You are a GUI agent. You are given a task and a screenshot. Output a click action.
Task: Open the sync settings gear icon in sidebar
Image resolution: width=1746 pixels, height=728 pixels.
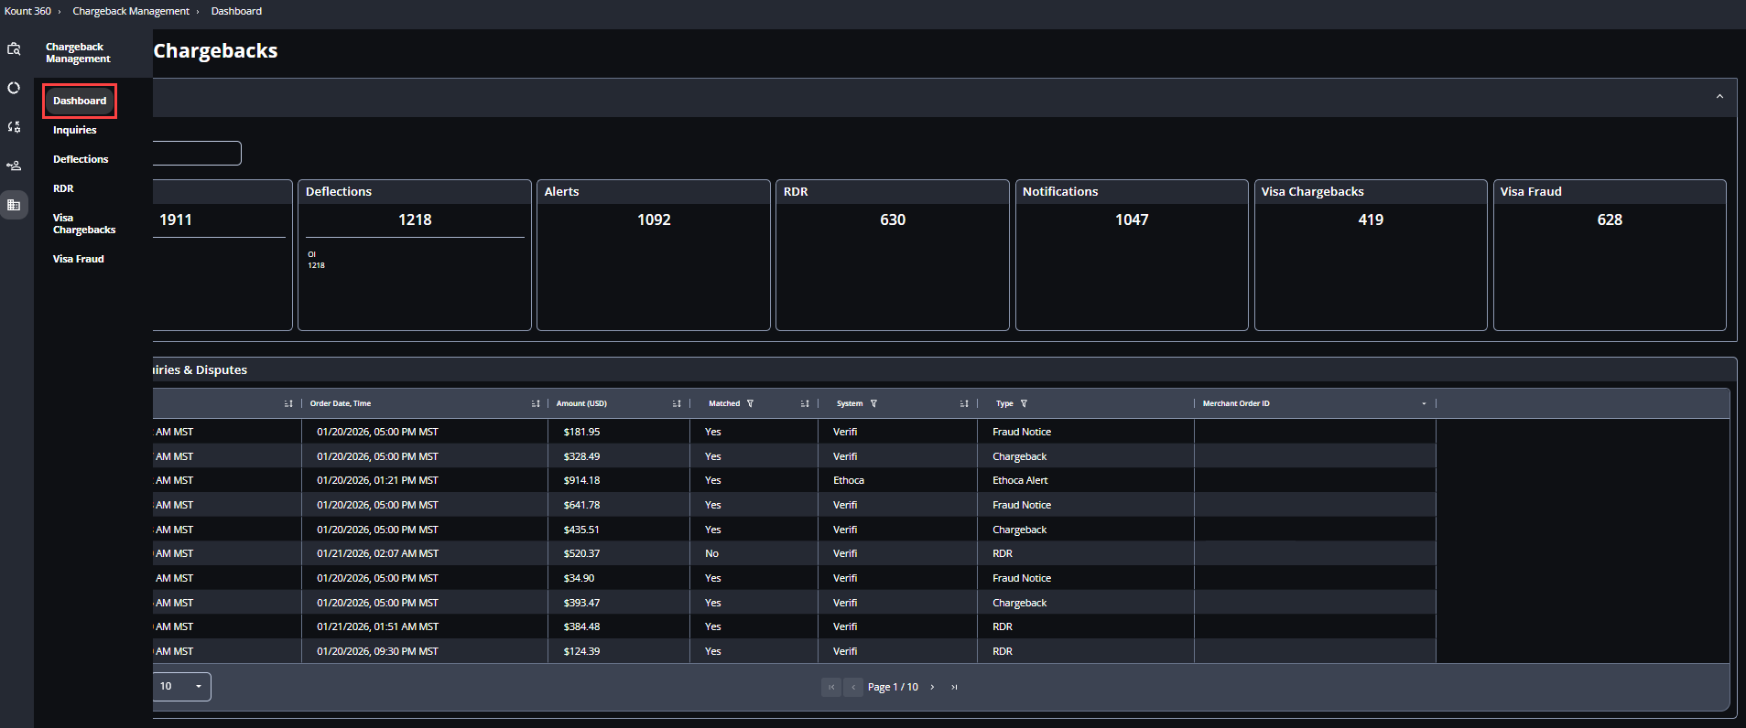point(14,127)
